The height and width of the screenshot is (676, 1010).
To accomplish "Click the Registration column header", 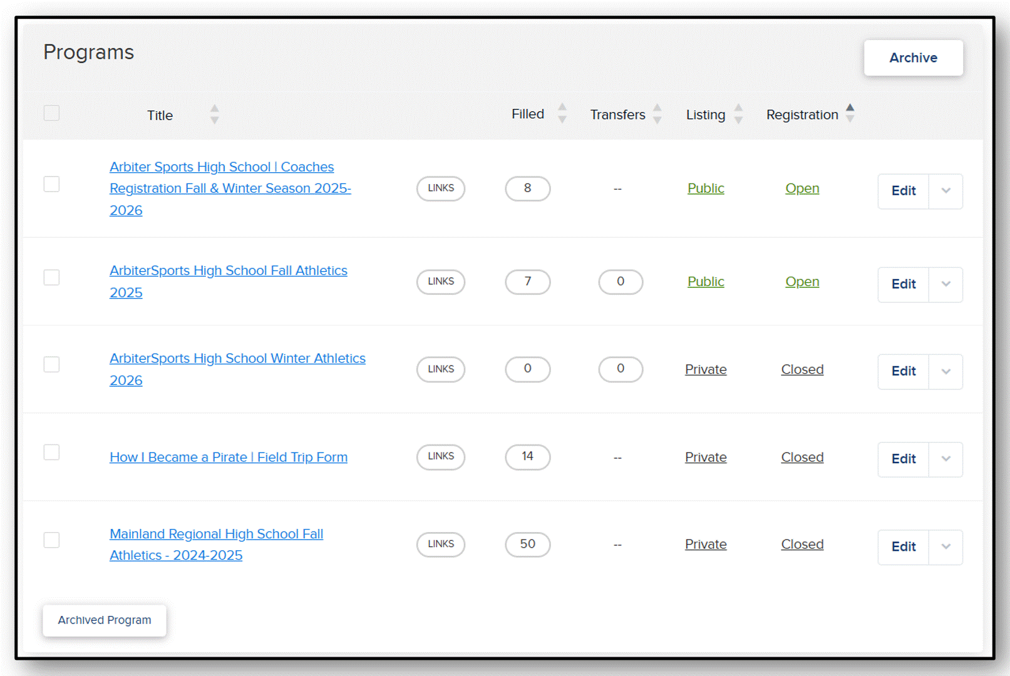I will point(802,115).
